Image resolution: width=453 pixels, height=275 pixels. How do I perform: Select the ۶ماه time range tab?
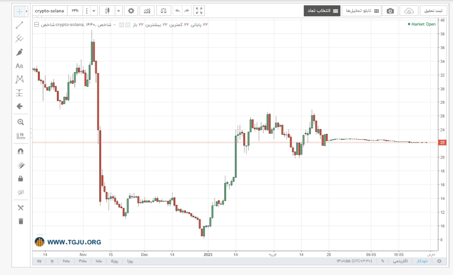[66, 261]
